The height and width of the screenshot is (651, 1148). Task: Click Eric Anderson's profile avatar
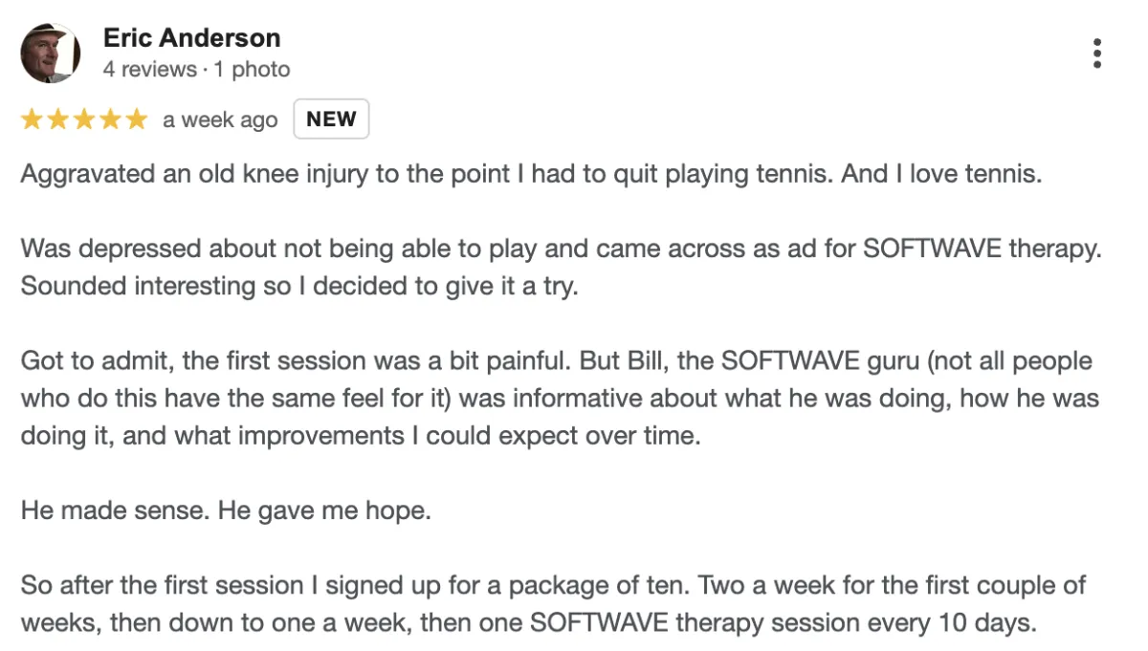point(50,54)
